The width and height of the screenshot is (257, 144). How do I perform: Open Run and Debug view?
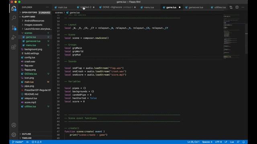click(14, 37)
